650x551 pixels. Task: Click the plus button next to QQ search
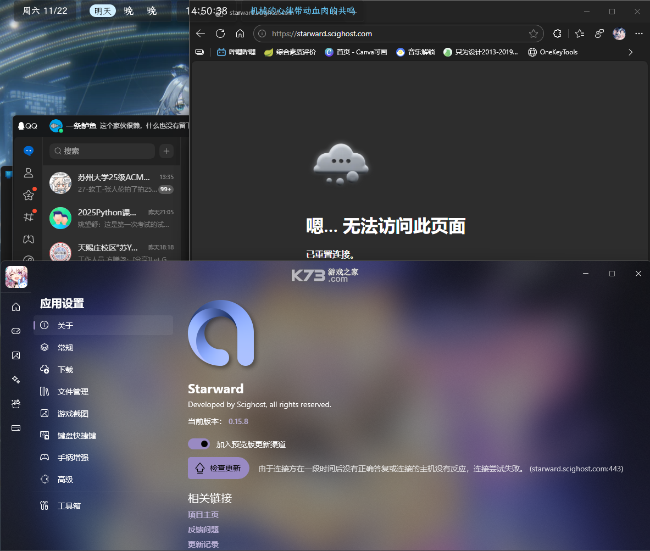[166, 151]
